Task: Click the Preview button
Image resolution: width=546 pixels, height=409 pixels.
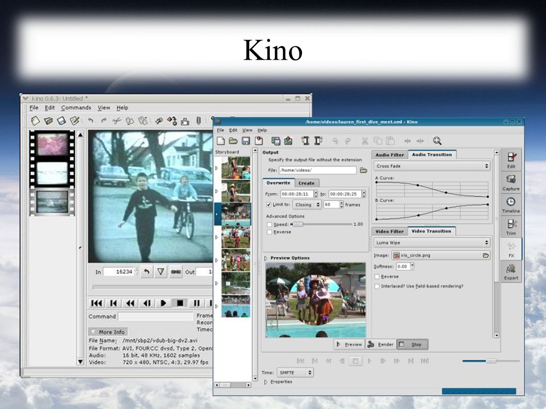Action: (x=349, y=344)
